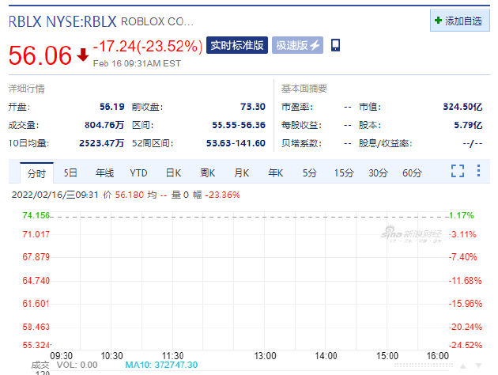Image resolution: width=498 pixels, height=375 pixels.
Task: Click the ROBLOX CO... company name
Action: pos(157,21)
